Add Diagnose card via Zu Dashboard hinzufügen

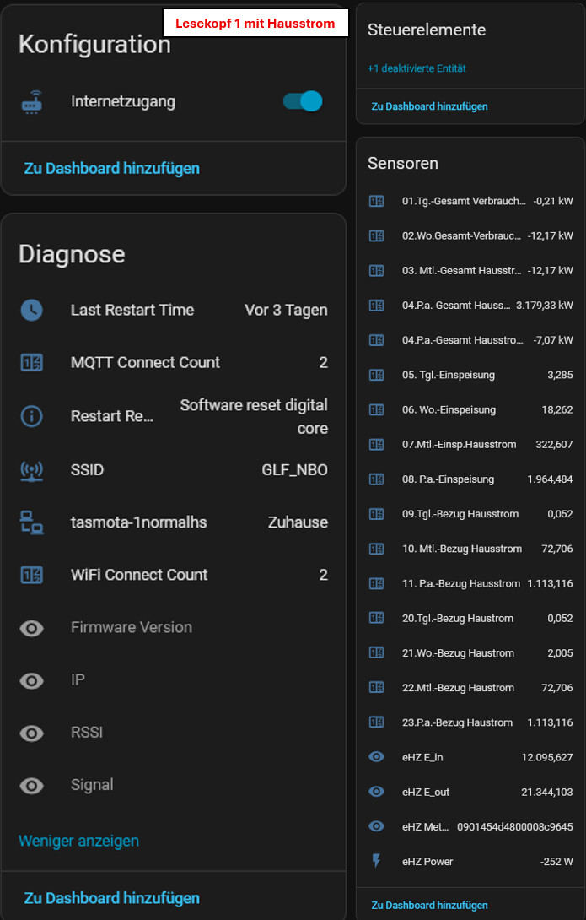(111, 898)
